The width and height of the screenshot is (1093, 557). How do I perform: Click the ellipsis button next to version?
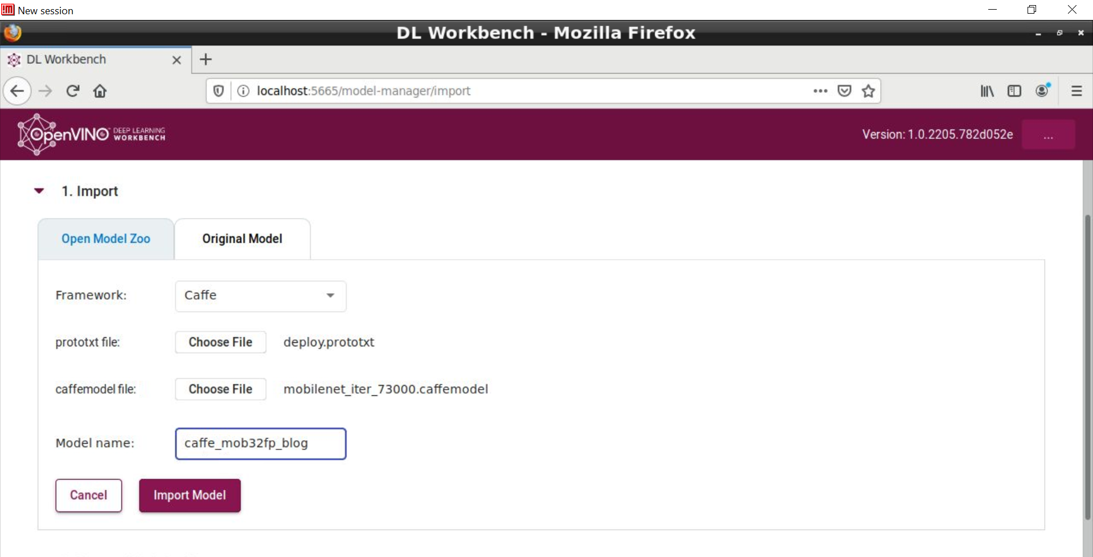[x=1048, y=134]
